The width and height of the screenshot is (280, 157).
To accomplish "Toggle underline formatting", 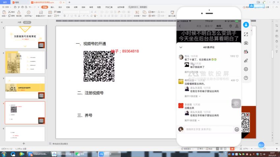I will (72, 16).
